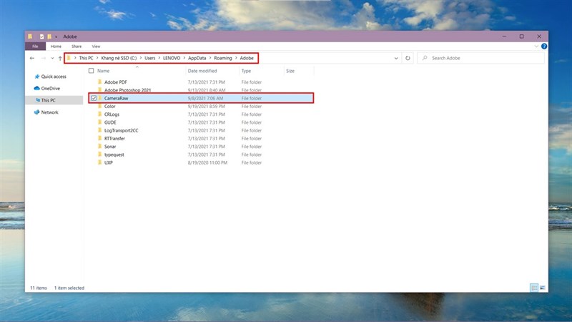Click the Color folder icon

(x=99, y=106)
